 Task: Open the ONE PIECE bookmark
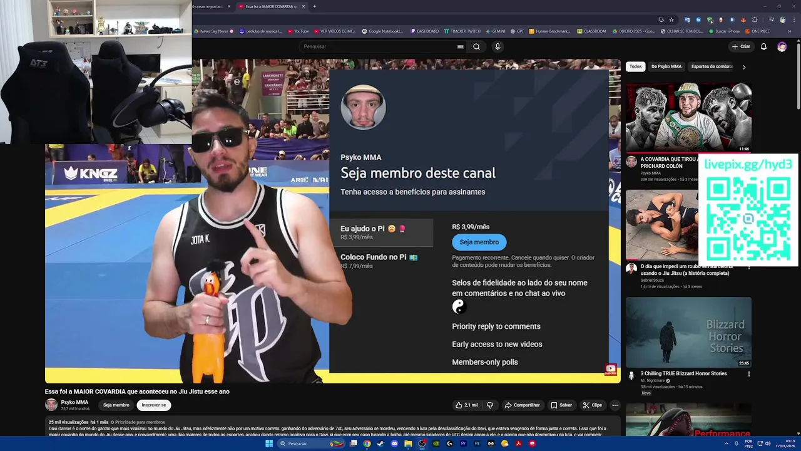click(757, 31)
